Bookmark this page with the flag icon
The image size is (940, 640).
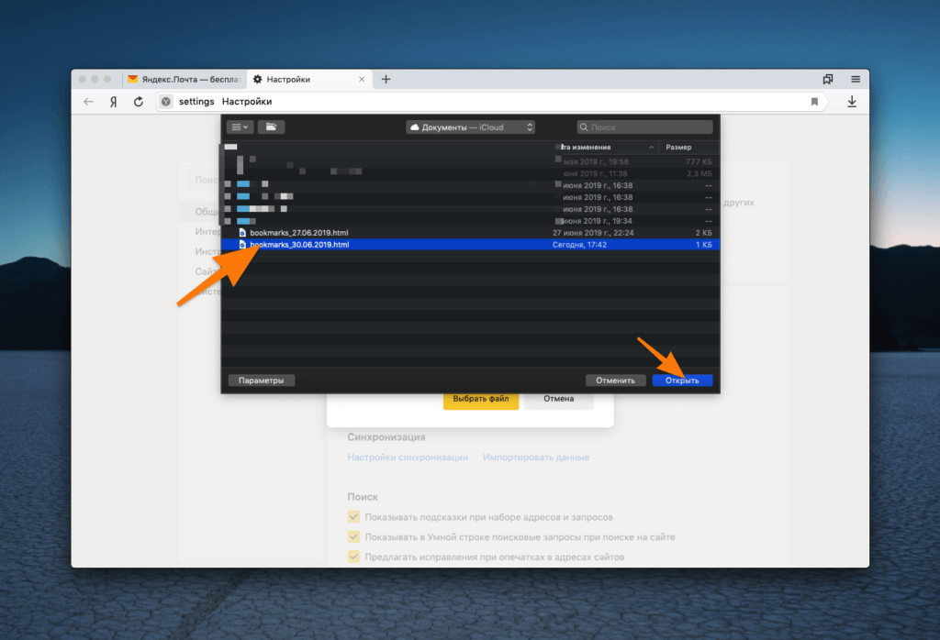(x=814, y=102)
